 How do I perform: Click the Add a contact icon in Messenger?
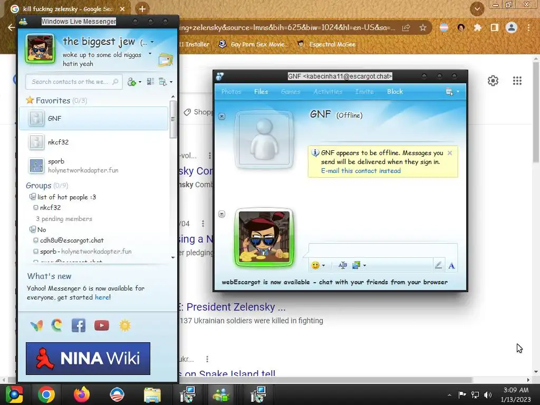(131, 82)
